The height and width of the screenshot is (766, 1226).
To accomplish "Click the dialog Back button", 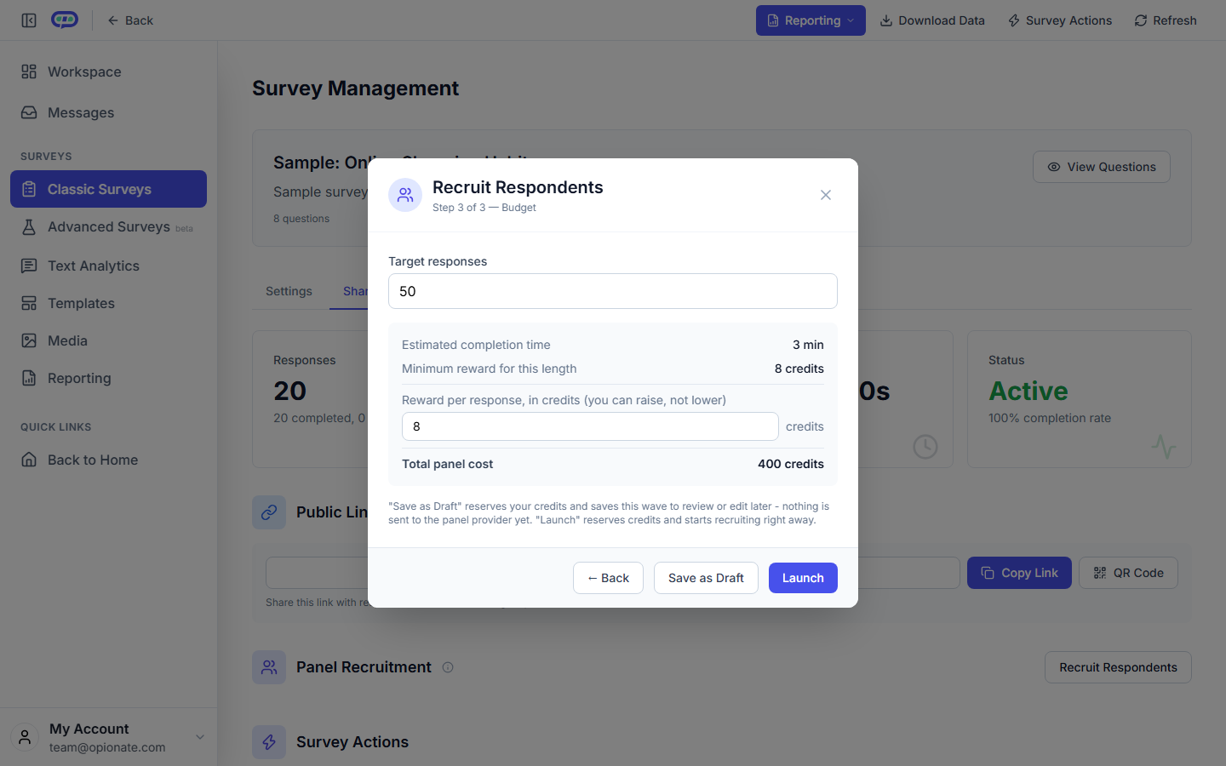I will (x=608, y=578).
